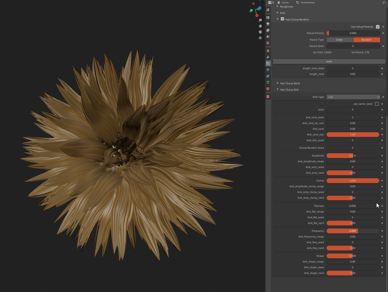Collapse the Hair Clump Kink panel
The image size is (388, 292).
[289, 90]
